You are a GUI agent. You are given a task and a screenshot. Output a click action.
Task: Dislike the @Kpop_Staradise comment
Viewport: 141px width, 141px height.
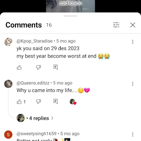click(x=39, y=67)
